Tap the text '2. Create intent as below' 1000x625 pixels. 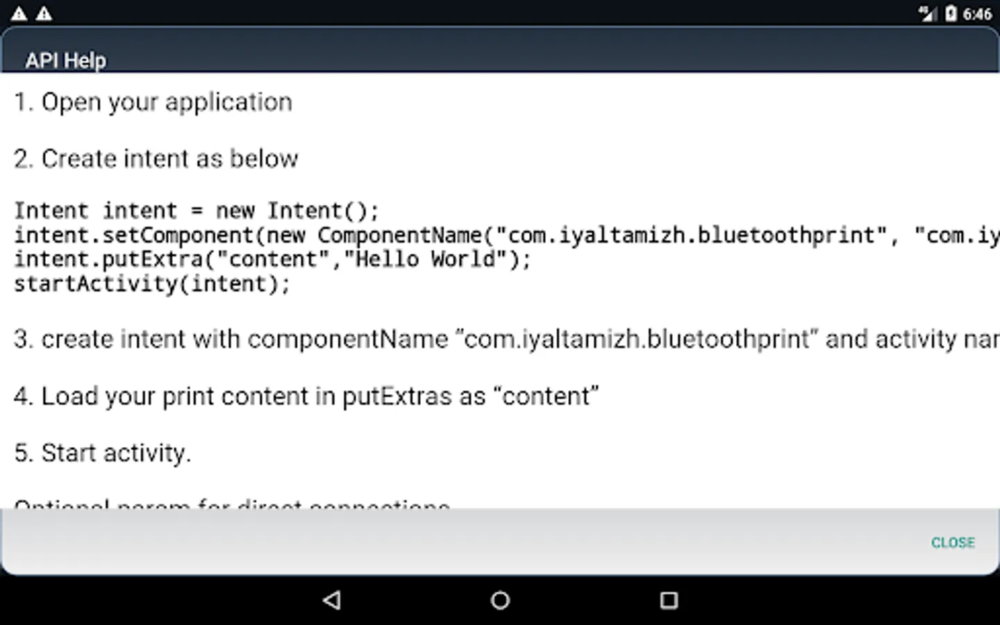click(156, 159)
